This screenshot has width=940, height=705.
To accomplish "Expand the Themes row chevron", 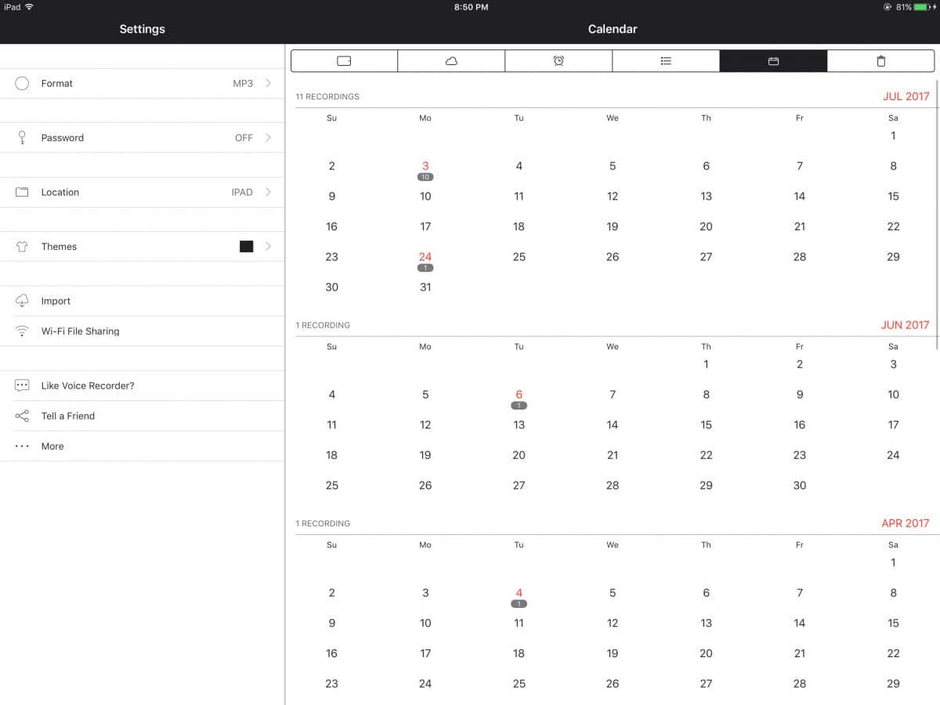I will click(268, 246).
